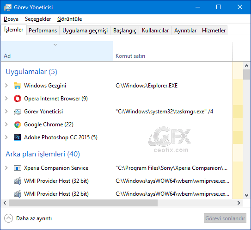Select the second wmiprvse.exe command line path
The image size is (251, 230).
pos(172,194)
